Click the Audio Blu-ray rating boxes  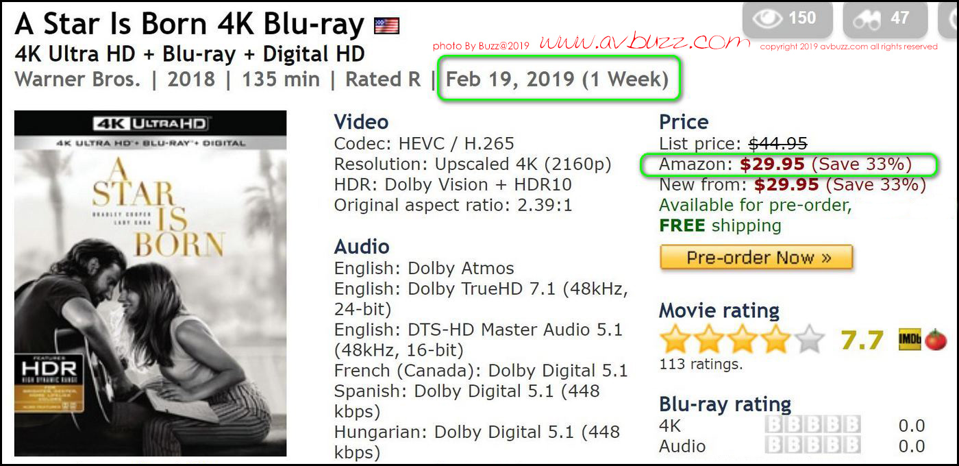point(812,446)
